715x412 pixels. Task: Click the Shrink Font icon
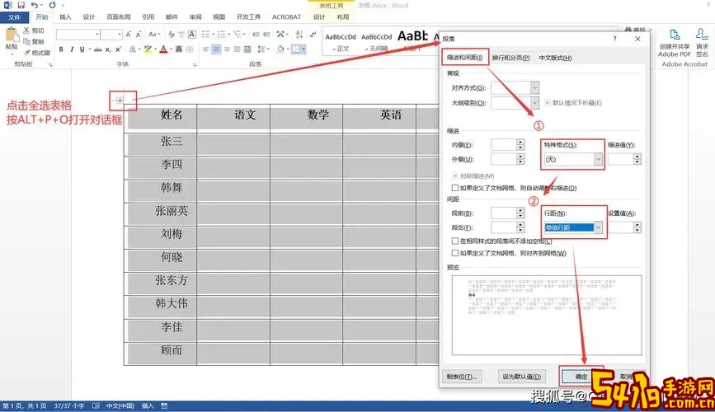[x=139, y=34]
